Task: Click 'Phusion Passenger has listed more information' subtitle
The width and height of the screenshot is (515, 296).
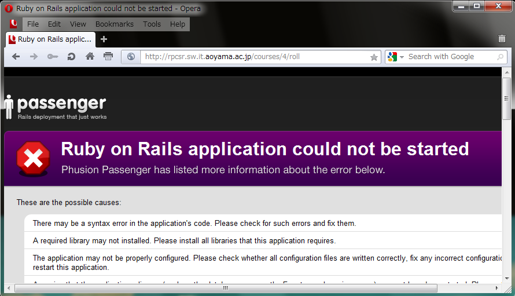Action: (x=223, y=170)
